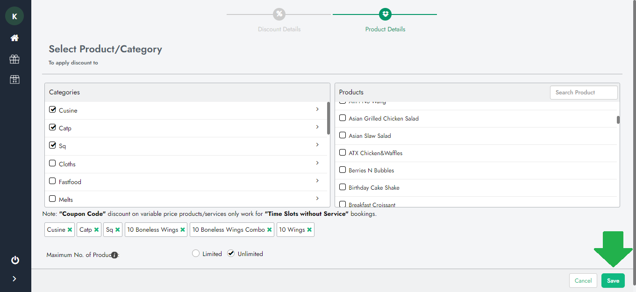Click the power logout icon
This screenshot has height=292, width=636.
tap(14, 260)
